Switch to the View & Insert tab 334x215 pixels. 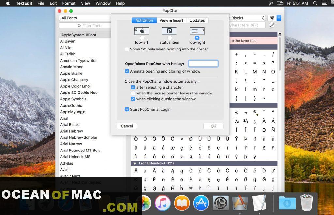coord(172,20)
